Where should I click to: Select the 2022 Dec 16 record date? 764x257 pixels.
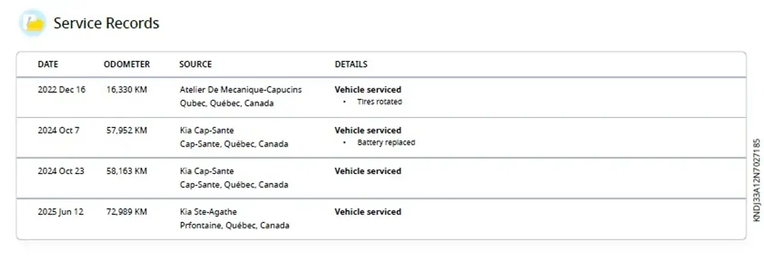61,89
